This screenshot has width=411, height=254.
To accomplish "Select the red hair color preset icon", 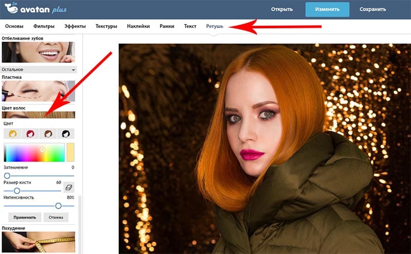I will pyautogui.click(x=30, y=134).
